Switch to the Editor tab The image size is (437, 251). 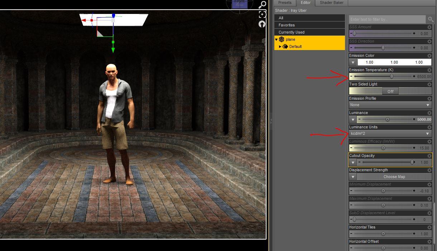point(306,3)
